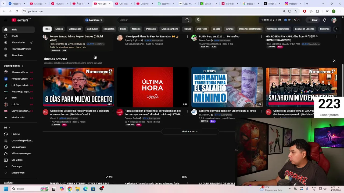
Task: Open 8 días para nuevo decreto thumbnail
Action: (x=78, y=87)
